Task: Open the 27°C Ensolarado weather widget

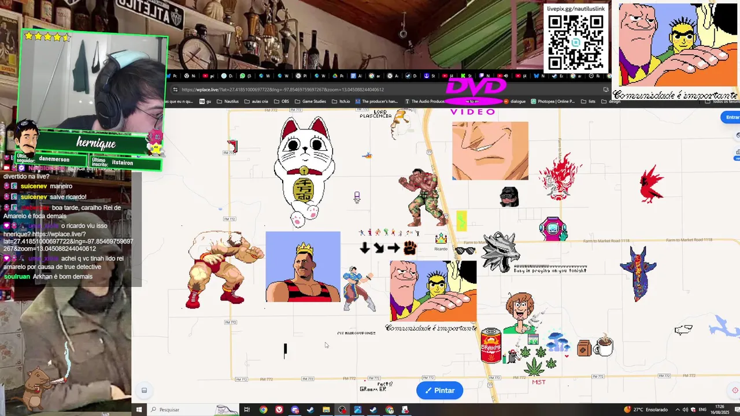Action: click(x=646, y=410)
